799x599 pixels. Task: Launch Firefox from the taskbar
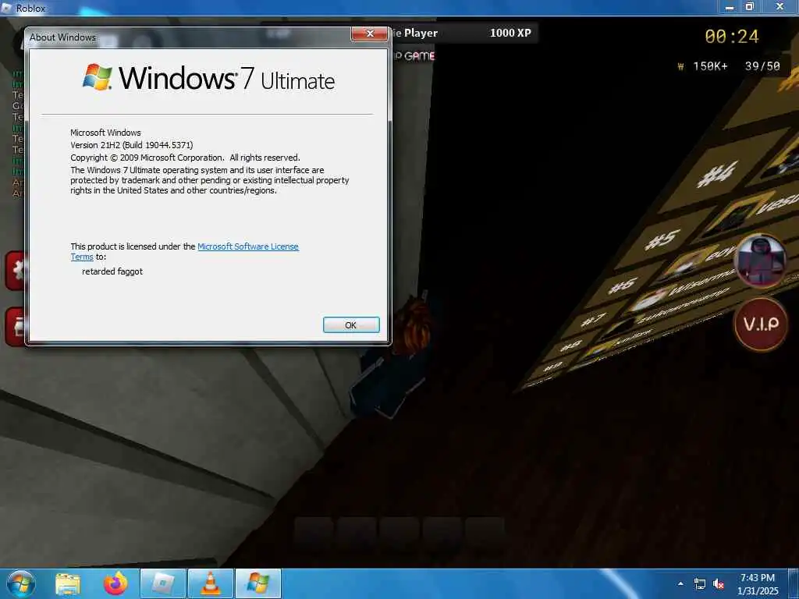(x=115, y=583)
